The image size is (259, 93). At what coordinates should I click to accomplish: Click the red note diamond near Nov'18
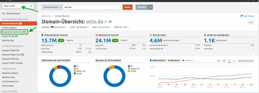click(x=210, y=85)
